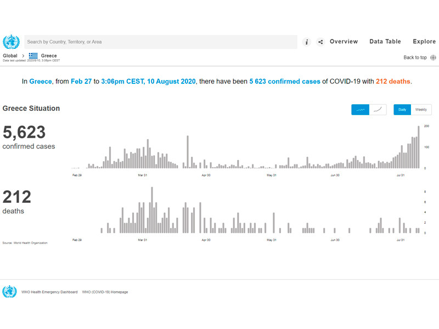Select the Daily view toggle
Viewport: 439px width, 329px height.
click(402, 110)
